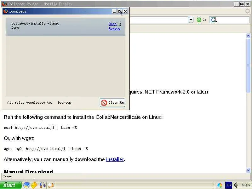The width and height of the screenshot is (252, 189).
Task: Click the Google search engine icon
Action: click(x=213, y=20)
